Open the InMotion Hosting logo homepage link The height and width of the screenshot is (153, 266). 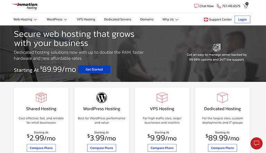click(x=25, y=6)
